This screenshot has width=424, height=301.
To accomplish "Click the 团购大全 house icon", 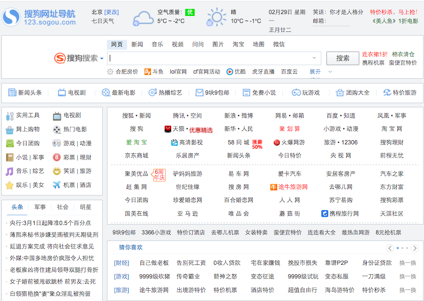I will 340,92.
